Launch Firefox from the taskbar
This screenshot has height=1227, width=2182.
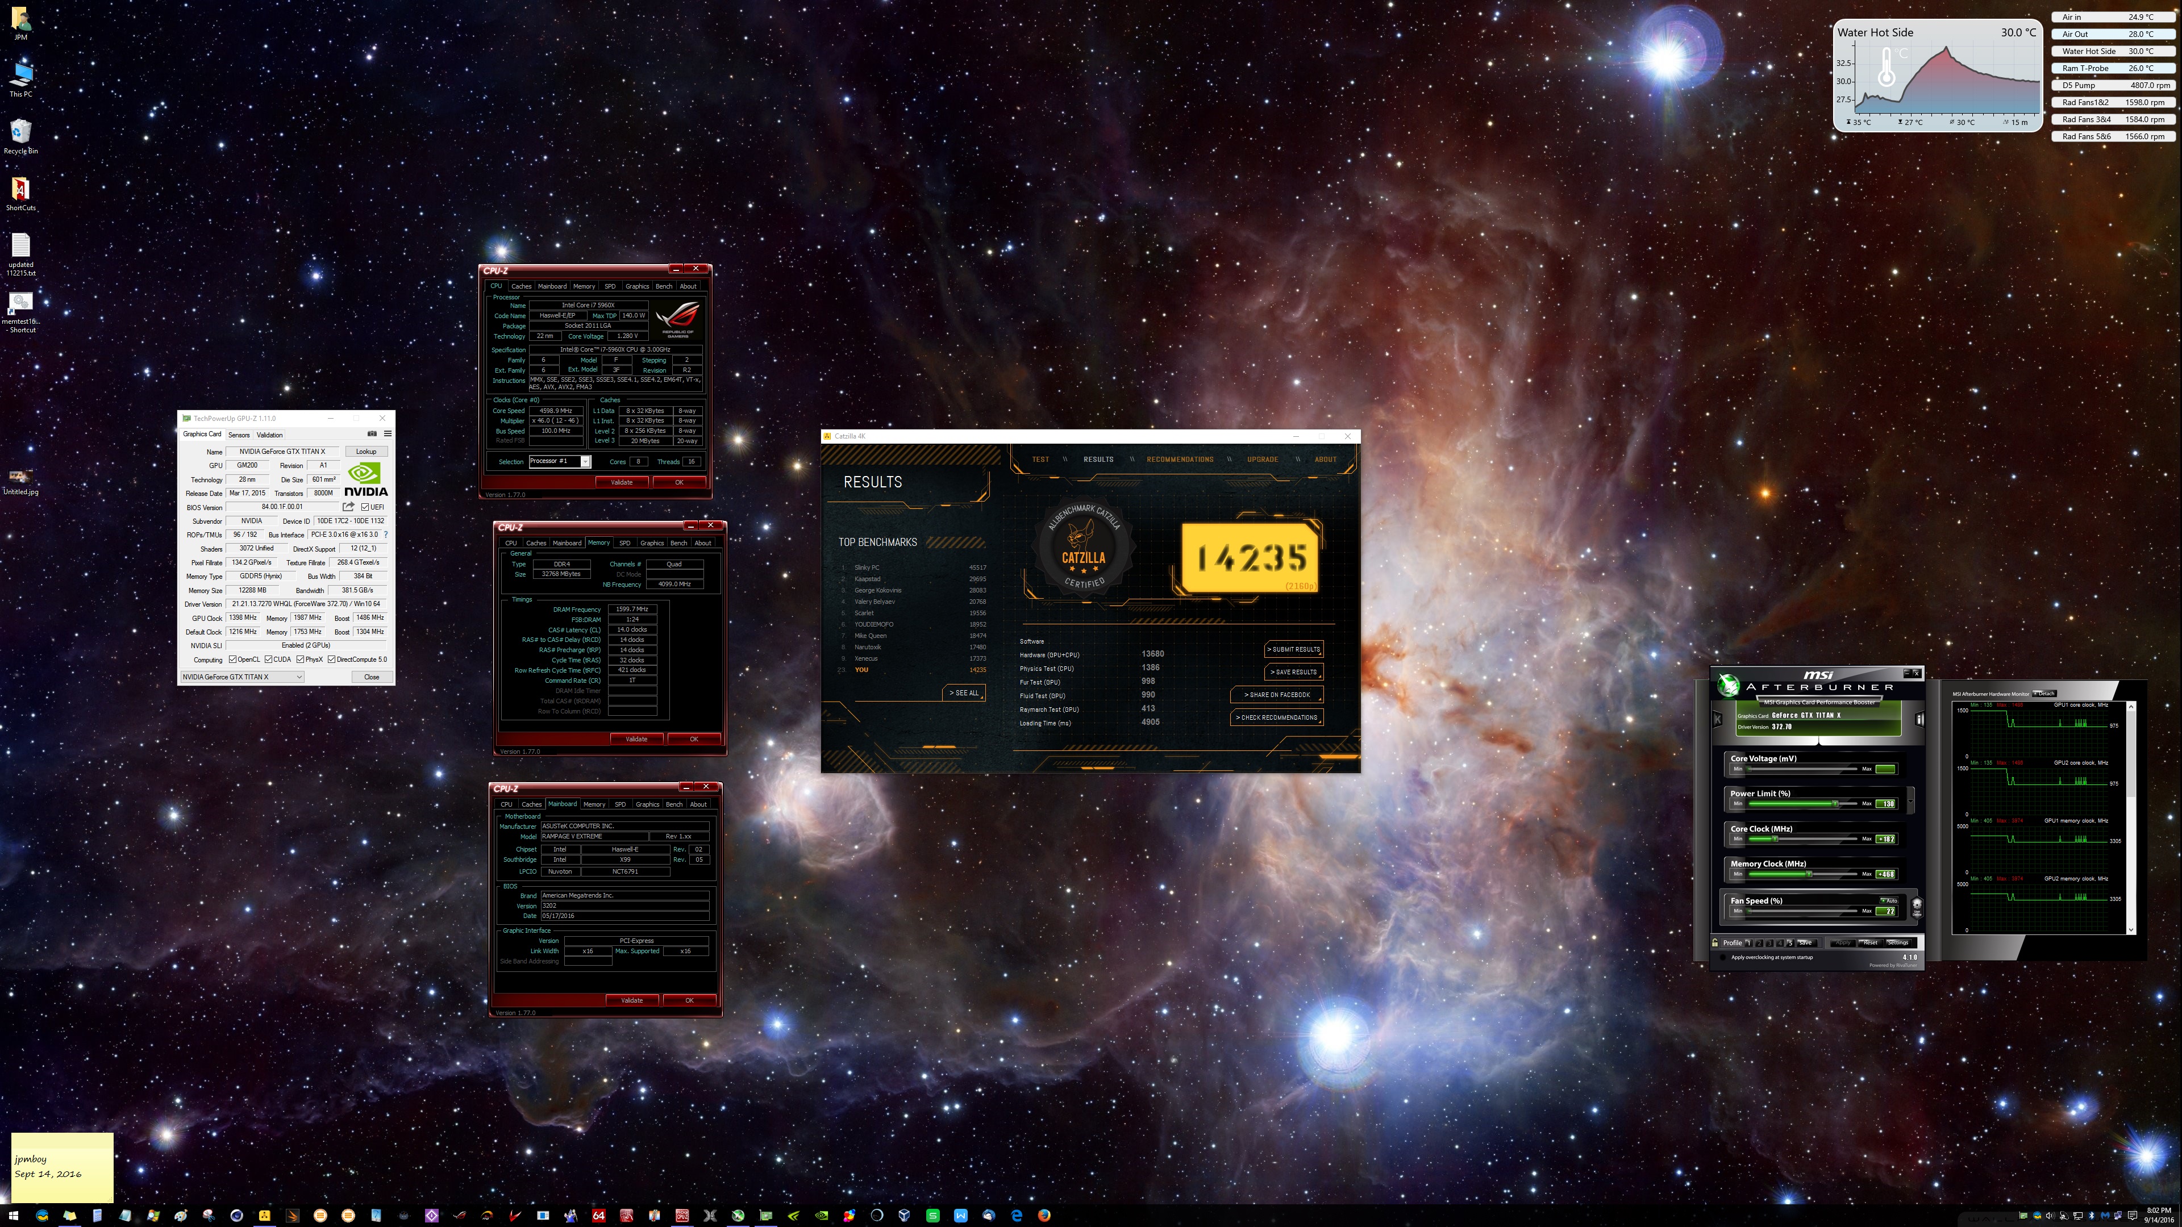[x=1044, y=1215]
